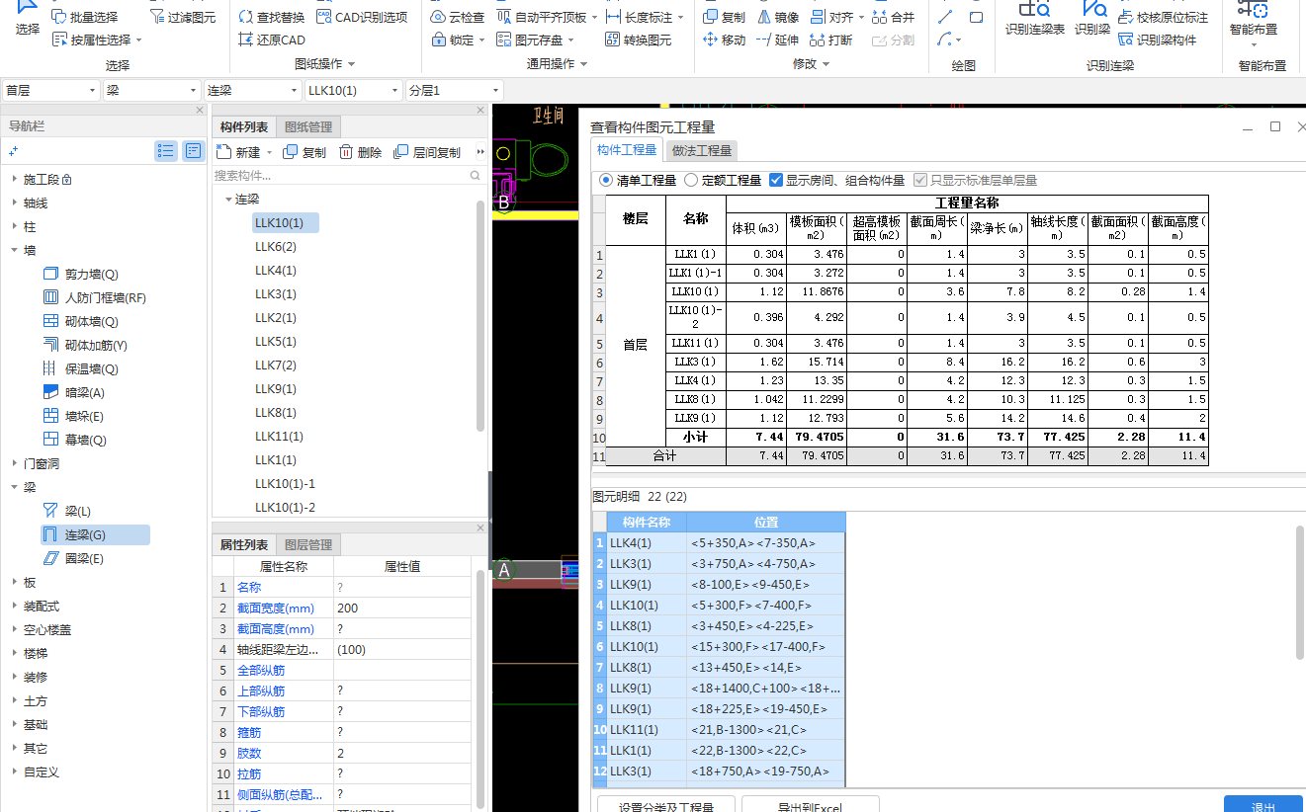Switch to the 构件工程量 tab
1306x812 pixels.
[627, 149]
